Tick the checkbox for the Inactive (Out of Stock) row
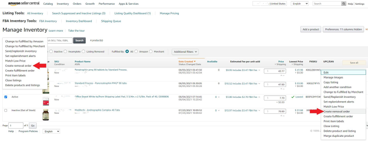 coord(5,110)
